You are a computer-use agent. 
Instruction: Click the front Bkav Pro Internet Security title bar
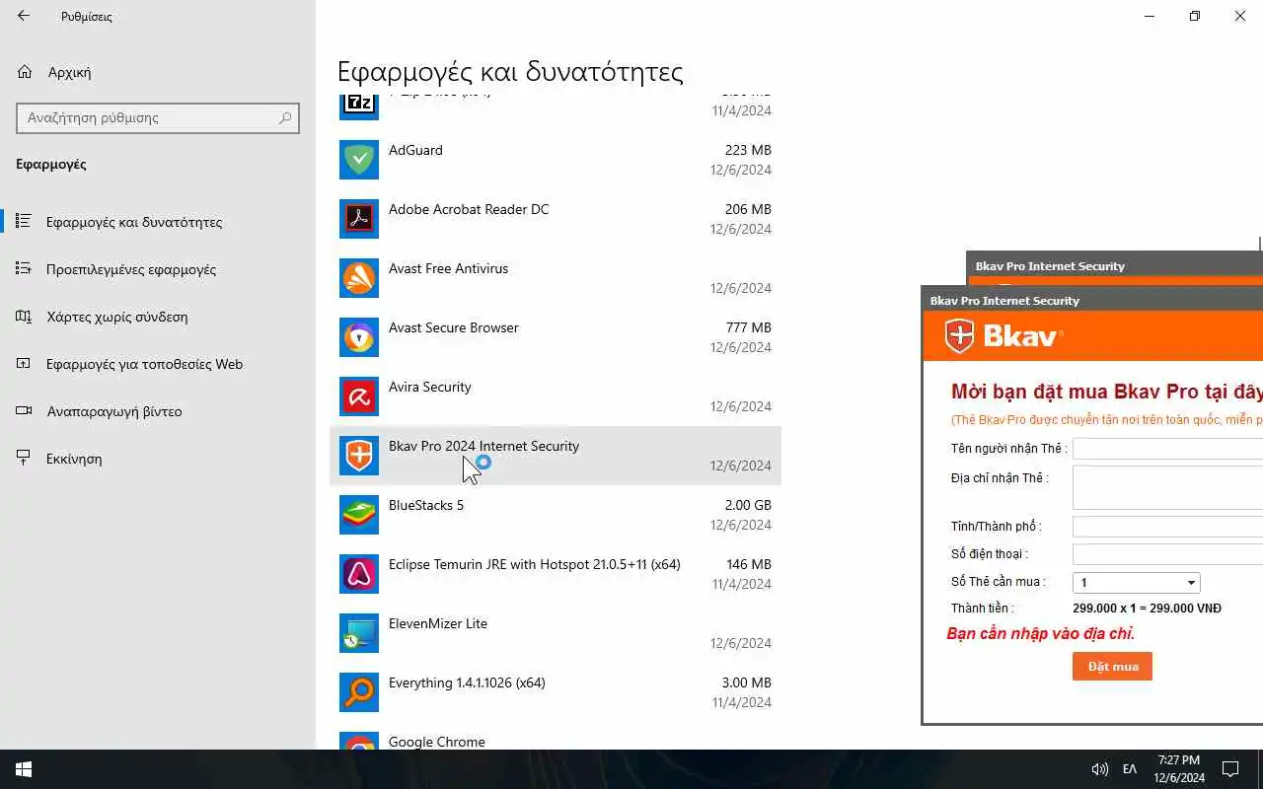[1092, 300]
